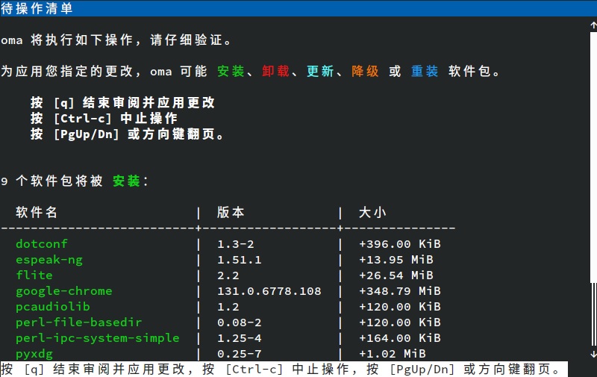Click version 0.08-2 cell
Screen dimensions: 597x377
240,323
